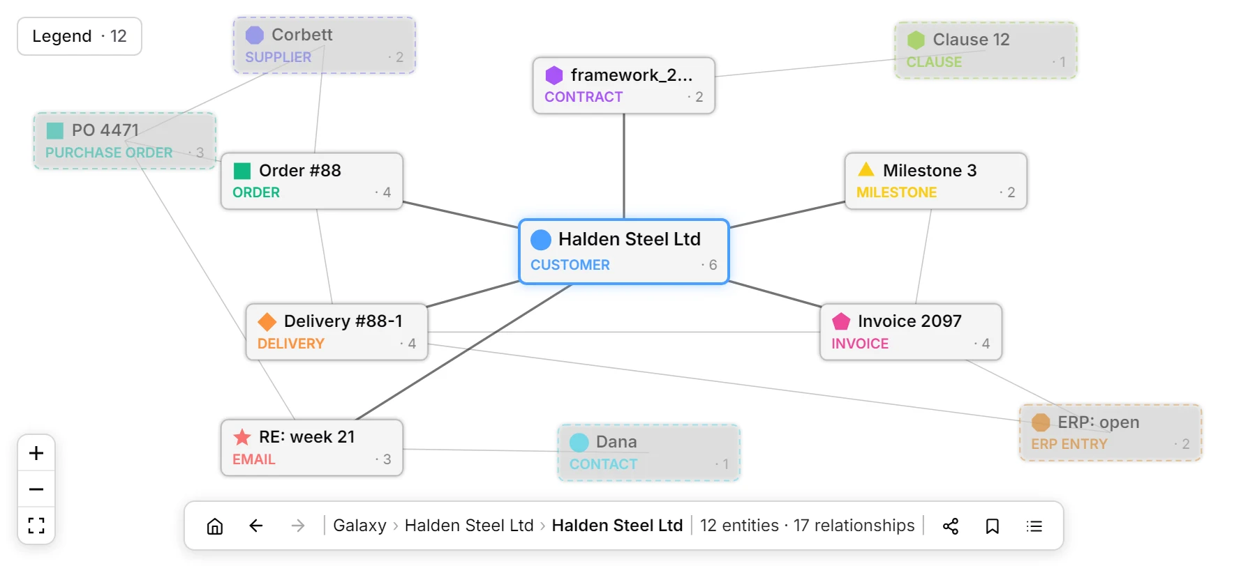Screen dimensions: 1248x566
Task: Select the Corbett supplier node title
Action: 302,35
